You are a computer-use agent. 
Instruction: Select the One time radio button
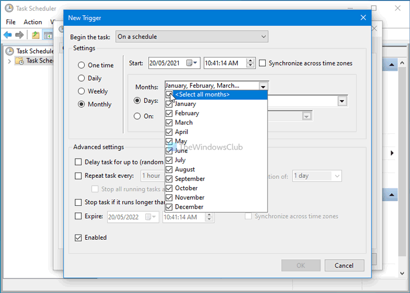click(81, 65)
